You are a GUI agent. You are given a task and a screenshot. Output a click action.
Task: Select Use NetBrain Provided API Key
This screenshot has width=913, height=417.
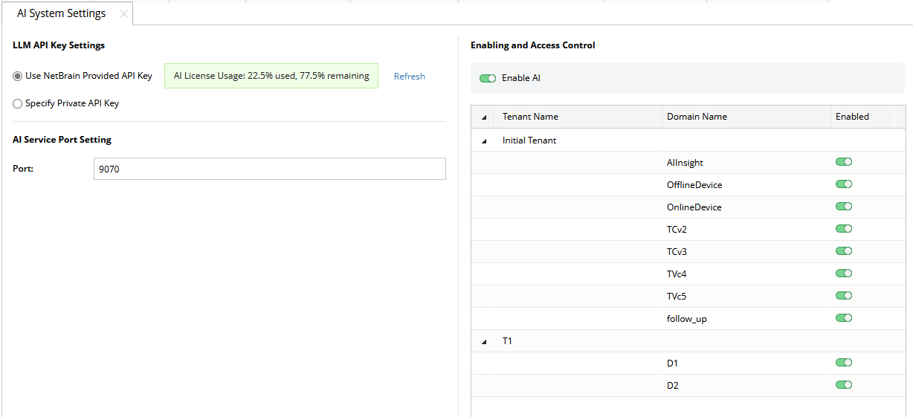18,76
